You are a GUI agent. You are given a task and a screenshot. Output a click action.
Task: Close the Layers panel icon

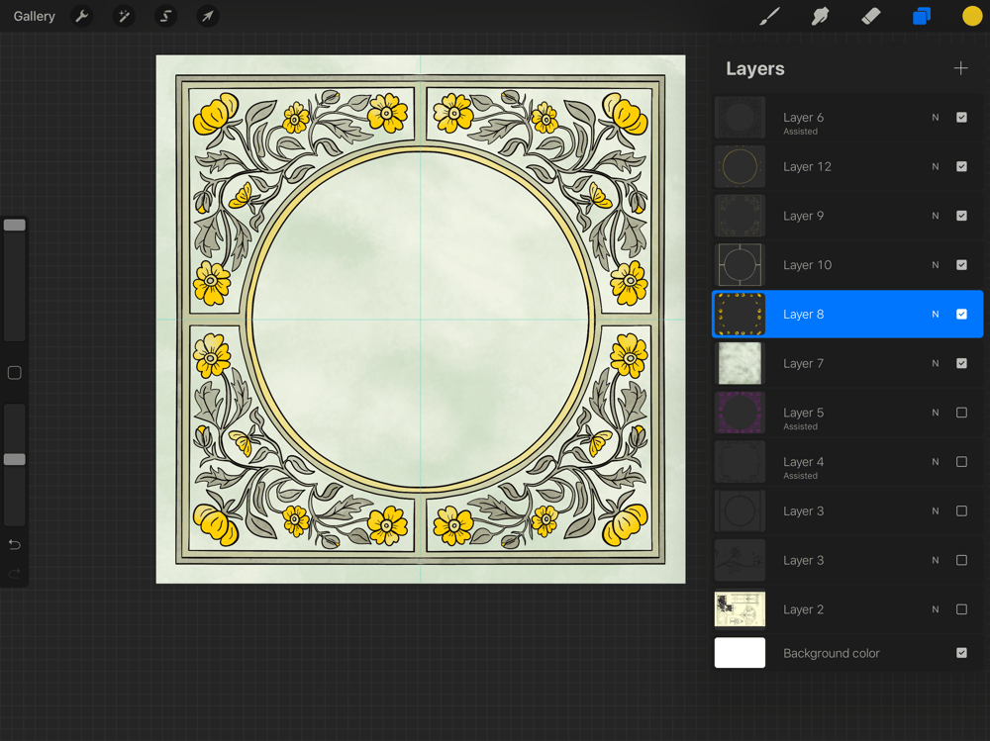(x=921, y=16)
